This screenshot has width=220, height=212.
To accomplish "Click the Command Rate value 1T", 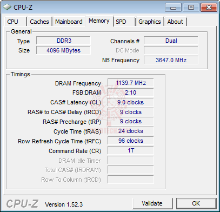I will 131,150.
